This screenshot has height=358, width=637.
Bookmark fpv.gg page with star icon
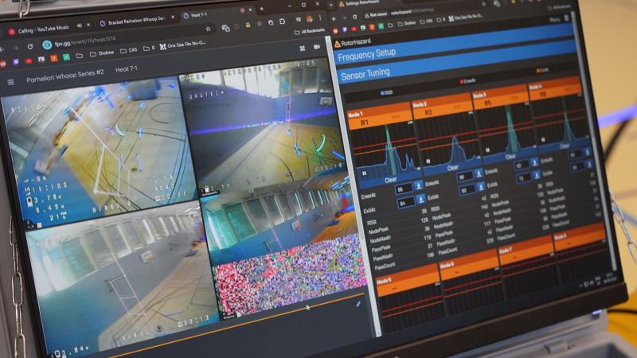click(208, 29)
